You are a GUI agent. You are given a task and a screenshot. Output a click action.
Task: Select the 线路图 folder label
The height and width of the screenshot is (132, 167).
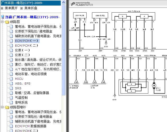(x=15, y=22)
